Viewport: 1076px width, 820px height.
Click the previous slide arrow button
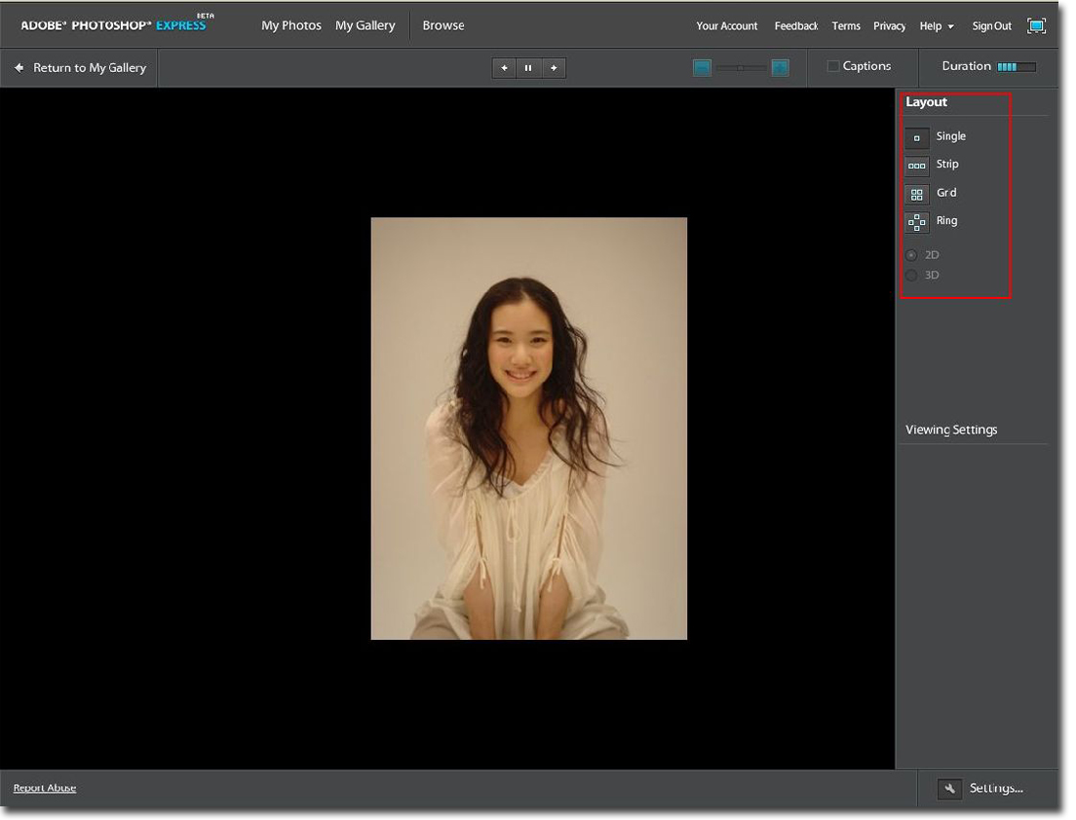click(x=505, y=68)
